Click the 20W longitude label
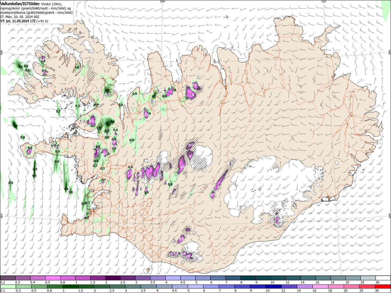The width and height of the screenshot is (391, 293). [x=163, y=2]
